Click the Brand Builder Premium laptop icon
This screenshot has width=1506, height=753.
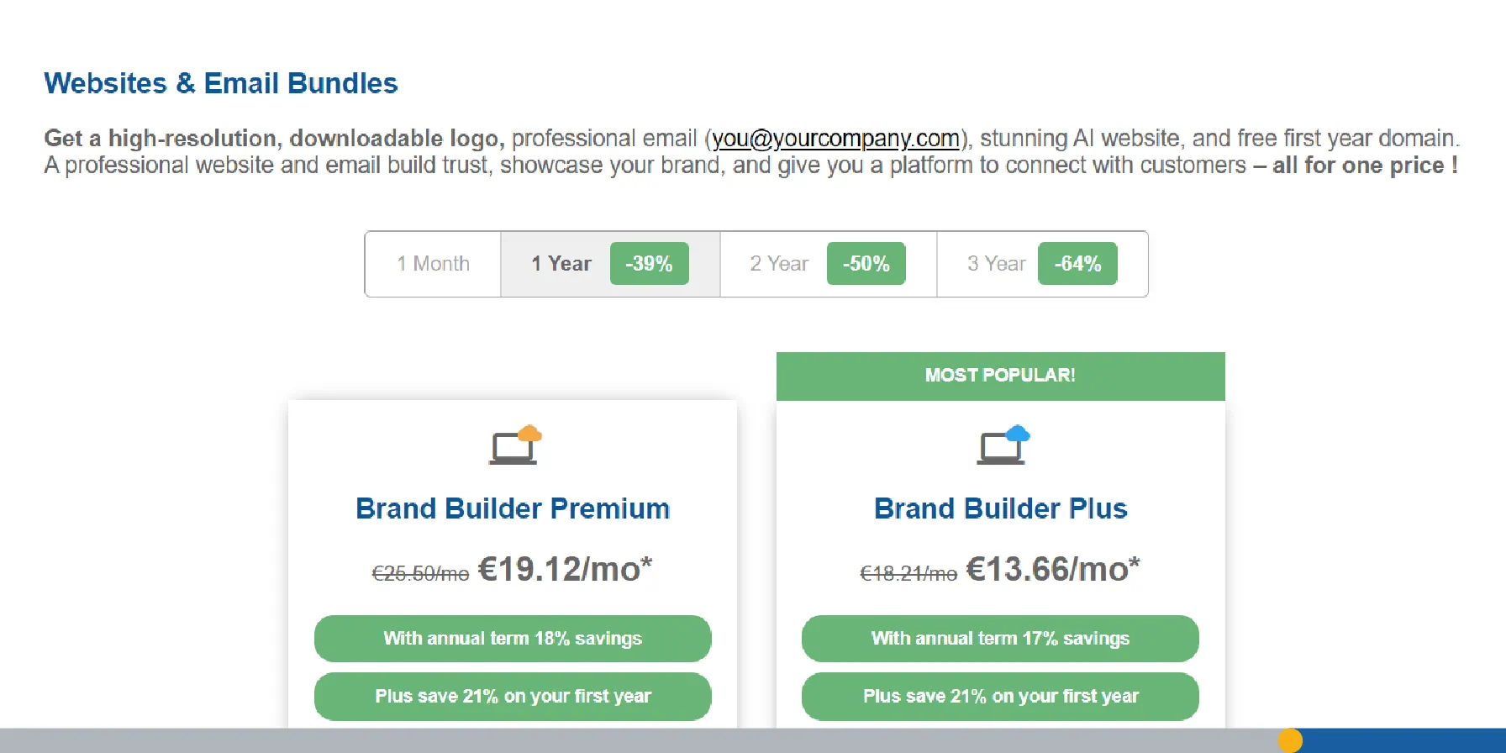tap(514, 445)
